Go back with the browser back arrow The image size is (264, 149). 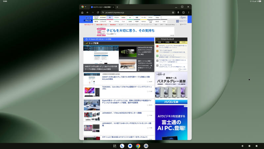tap(87, 13)
